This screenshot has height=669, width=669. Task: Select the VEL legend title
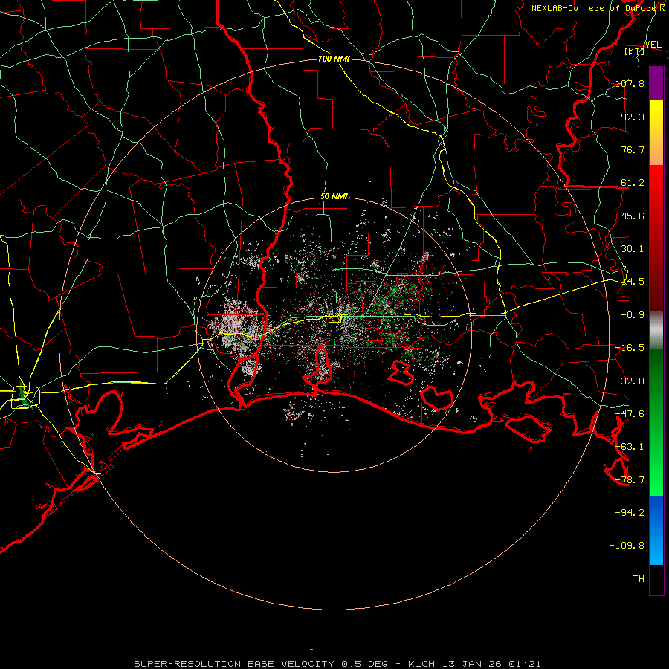653,45
